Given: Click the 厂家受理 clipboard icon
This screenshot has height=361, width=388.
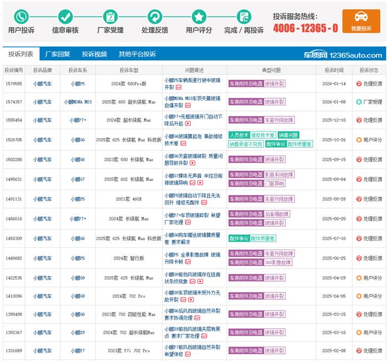Looking at the screenshot, I should pos(110,16).
